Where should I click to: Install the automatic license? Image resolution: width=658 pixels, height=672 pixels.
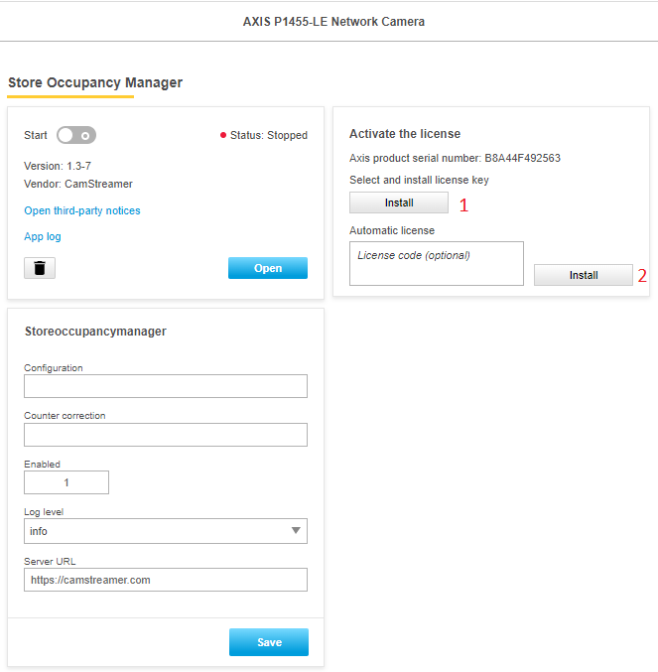[x=583, y=275]
